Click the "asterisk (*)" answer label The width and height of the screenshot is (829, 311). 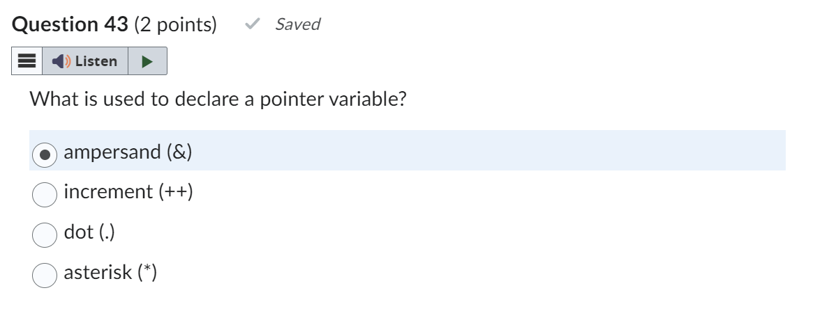(x=110, y=273)
